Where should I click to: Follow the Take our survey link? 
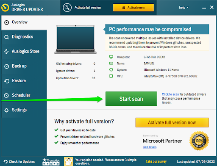click(156, 161)
